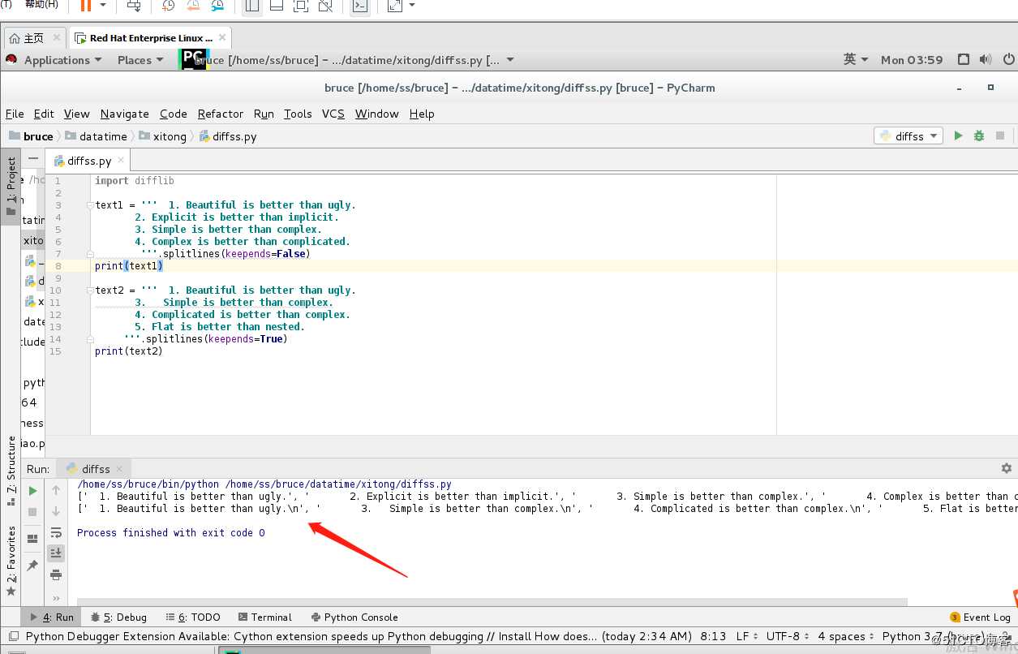Debug diffss with the top toolbar bug icon

point(979,136)
